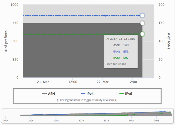This screenshot has width=175, height=125.
Task: Click 2014 on the navigator timeline
Action: (x=132, y=121)
